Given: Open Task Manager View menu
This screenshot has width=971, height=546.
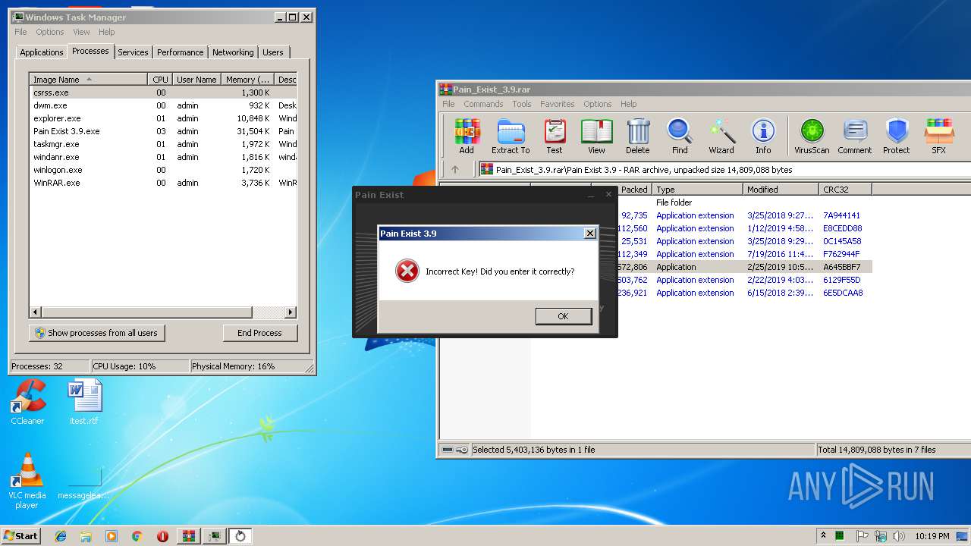Looking at the screenshot, I should tap(81, 32).
